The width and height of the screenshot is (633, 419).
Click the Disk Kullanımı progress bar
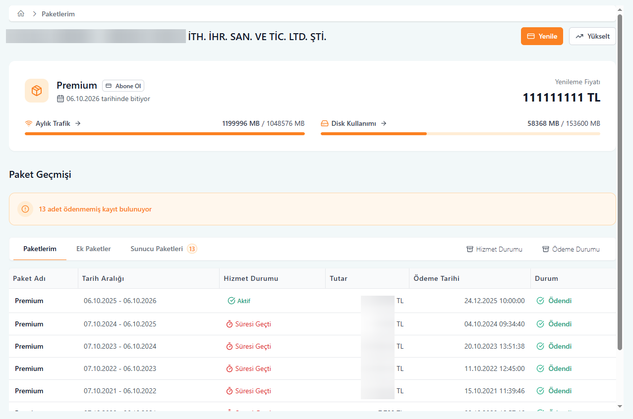tap(460, 134)
